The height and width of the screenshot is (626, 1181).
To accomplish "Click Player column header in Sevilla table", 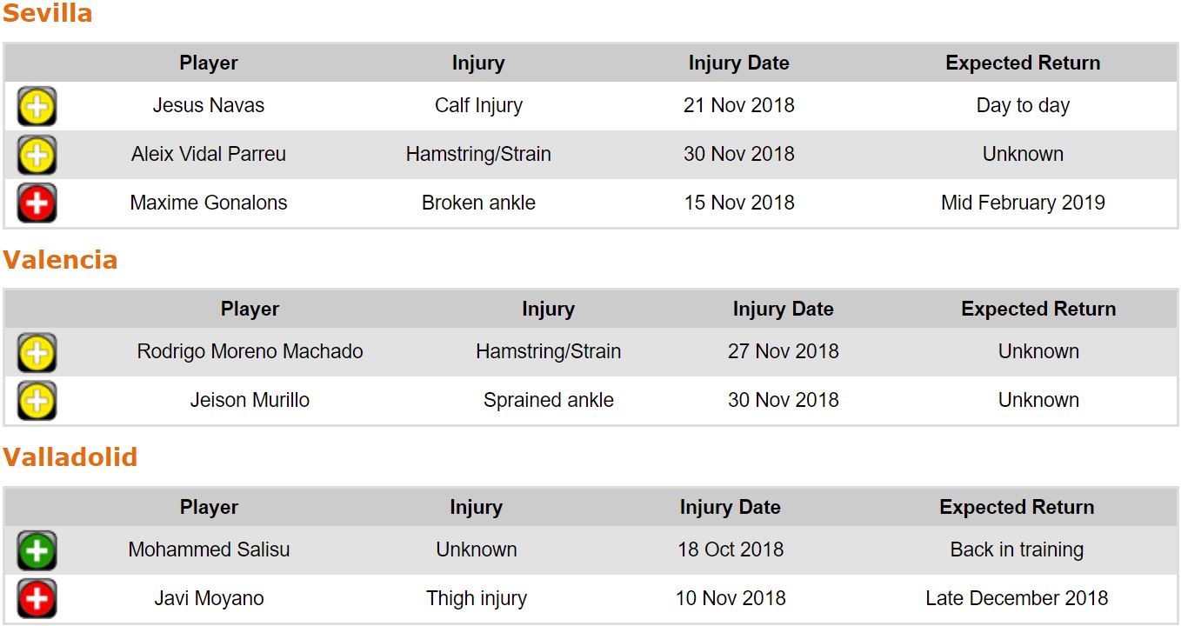I will [209, 63].
